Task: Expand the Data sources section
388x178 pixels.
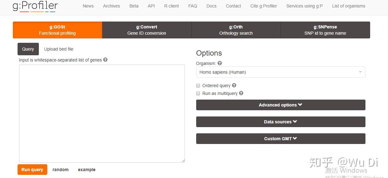Action: (x=281, y=122)
